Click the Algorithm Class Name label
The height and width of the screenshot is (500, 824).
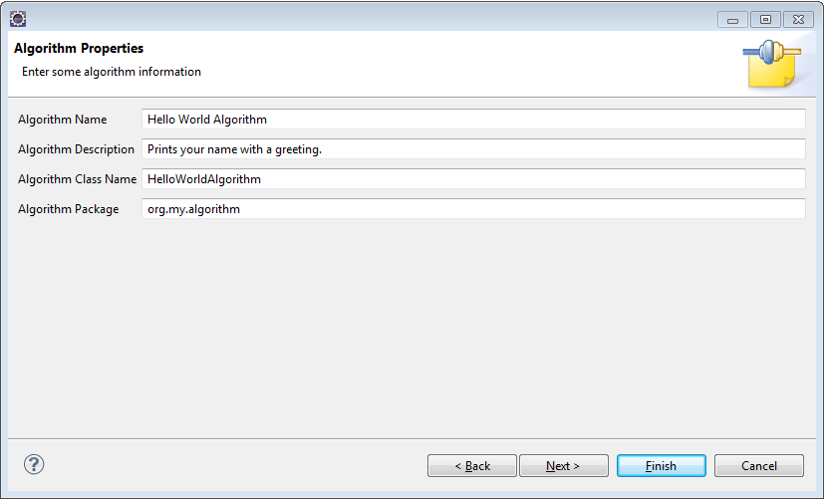[78, 179]
